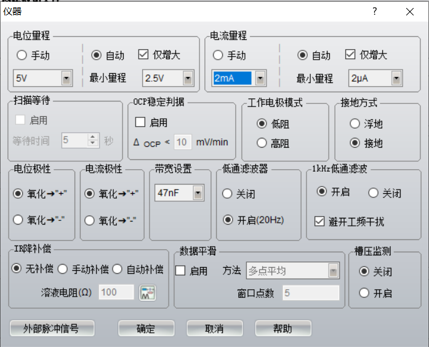Select 高阻 working electrode mode
Screen dimensions: 429x347
pyautogui.click(x=262, y=143)
